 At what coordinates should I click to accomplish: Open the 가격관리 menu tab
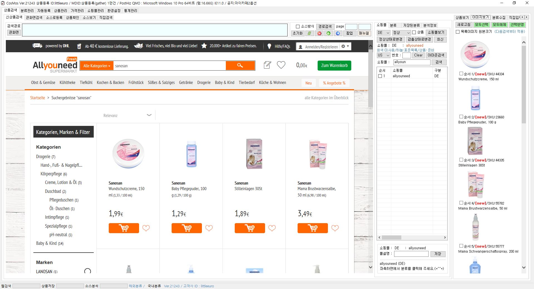click(x=77, y=11)
